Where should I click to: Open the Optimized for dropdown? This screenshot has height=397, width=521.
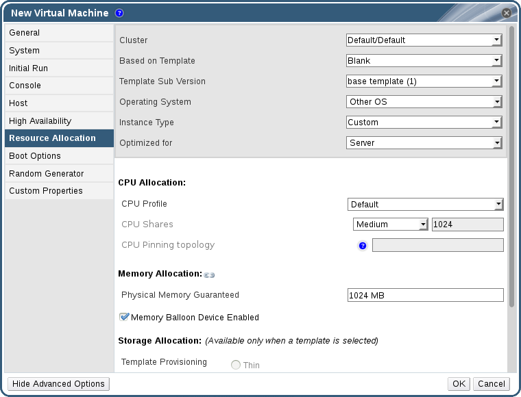point(424,143)
